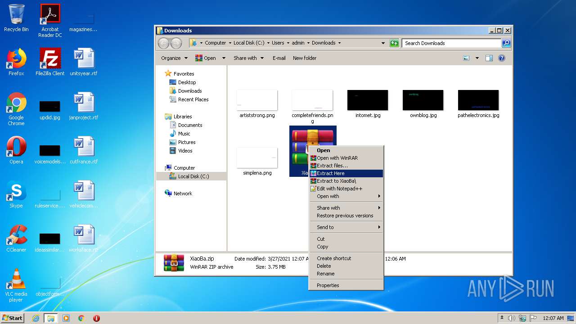Open Google Chrome desktop shortcut
Viewport: 576px width, 324px height.
point(16,109)
